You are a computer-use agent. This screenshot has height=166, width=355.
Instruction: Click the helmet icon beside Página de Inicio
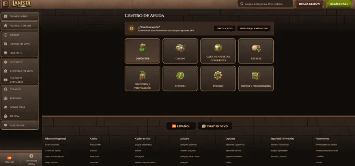(x=6, y=26)
